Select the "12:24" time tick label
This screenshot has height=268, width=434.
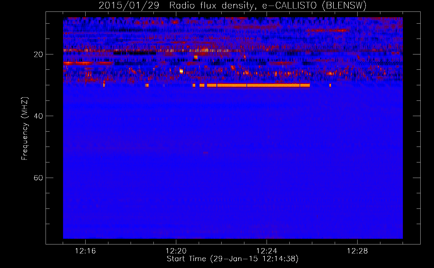(267, 251)
